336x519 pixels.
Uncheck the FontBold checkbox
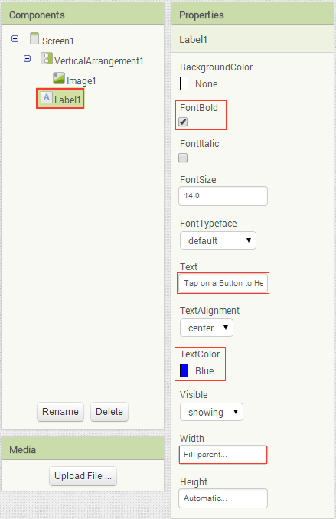coord(183,122)
